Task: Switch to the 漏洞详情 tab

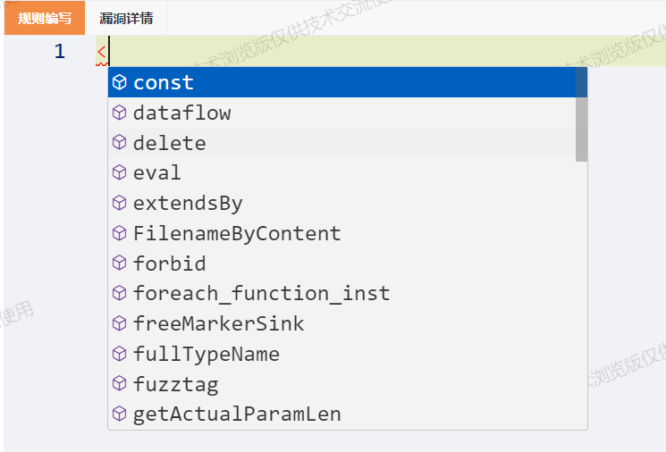Action: [126, 18]
